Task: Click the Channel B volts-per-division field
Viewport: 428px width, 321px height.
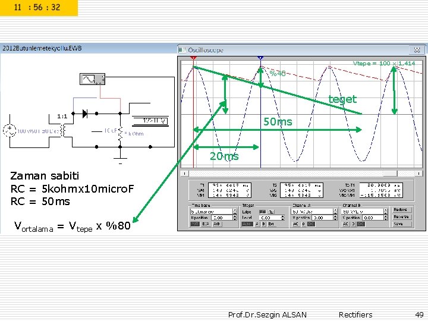Action: click(x=362, y=212)
